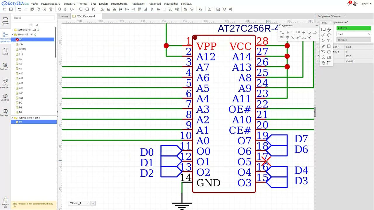Open the Recycle Bin
The width and height of the screenshot is (374, 210).
(5, 202)
